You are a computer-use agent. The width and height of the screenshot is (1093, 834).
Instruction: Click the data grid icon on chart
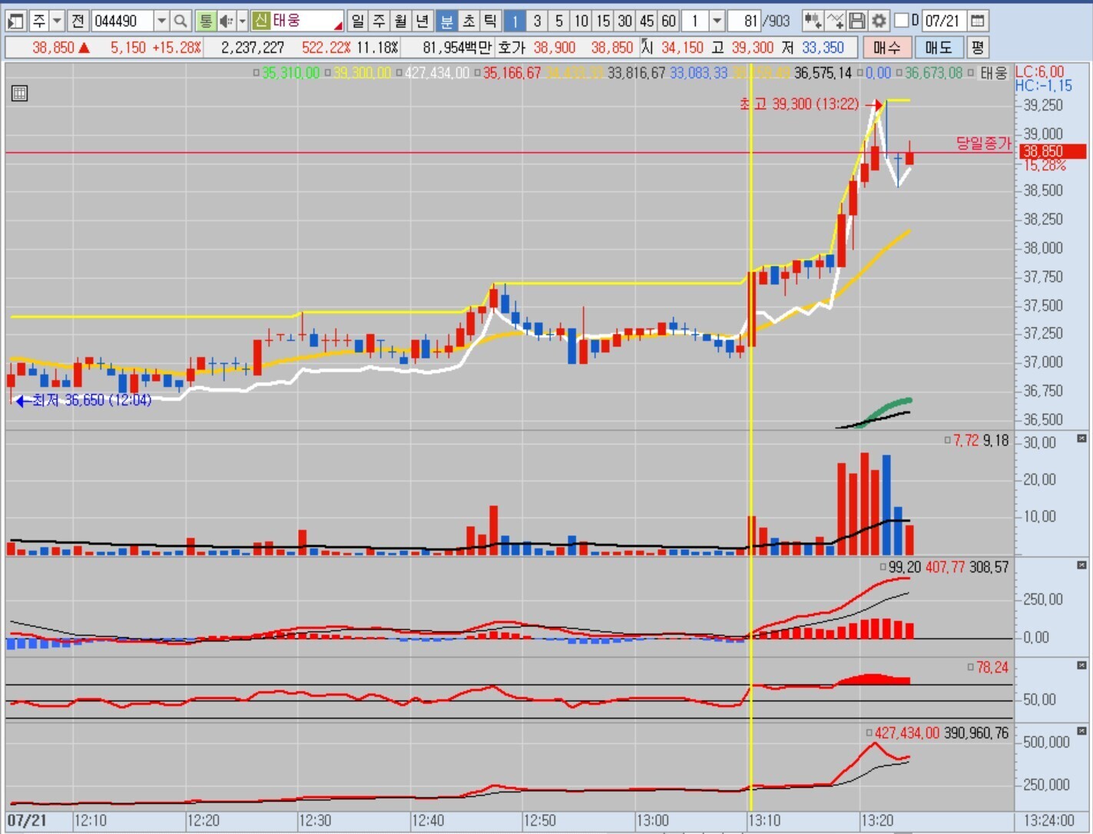tap(19, 94)
